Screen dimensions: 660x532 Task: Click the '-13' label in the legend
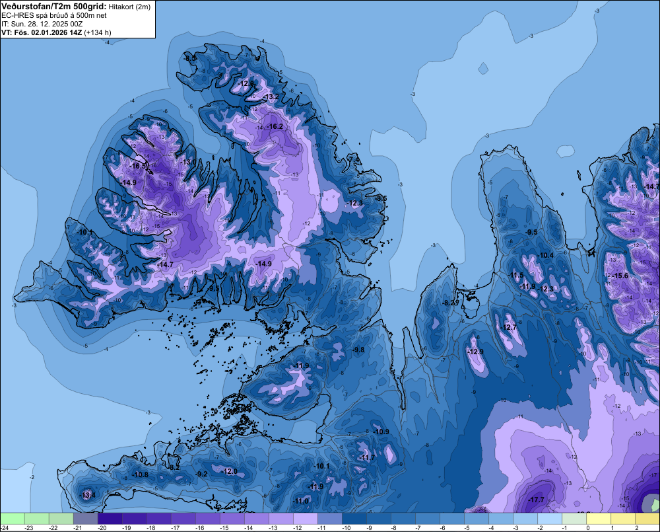click(273, 528)
